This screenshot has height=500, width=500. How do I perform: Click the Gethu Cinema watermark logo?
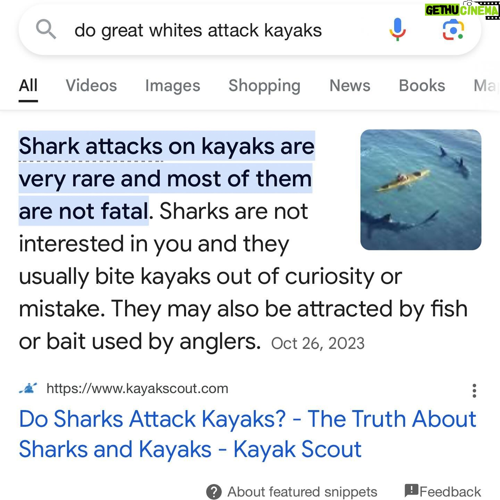462,9
